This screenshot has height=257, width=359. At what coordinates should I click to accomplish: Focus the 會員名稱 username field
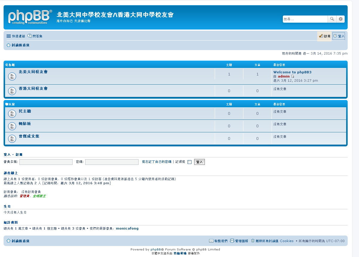click(x=46, y=162)
